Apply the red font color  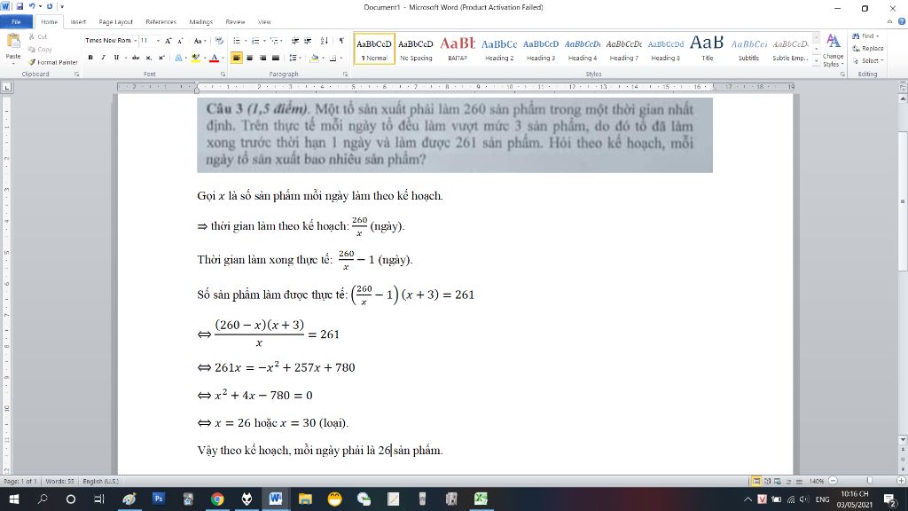(x=215, y=58)
